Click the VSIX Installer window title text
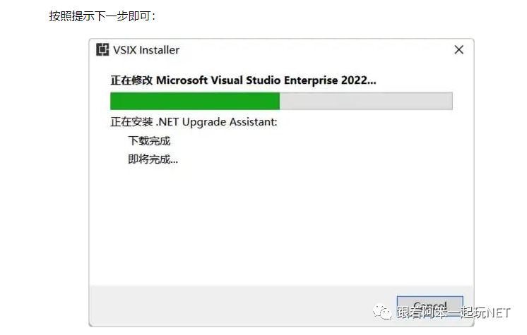 coord(146,50)
